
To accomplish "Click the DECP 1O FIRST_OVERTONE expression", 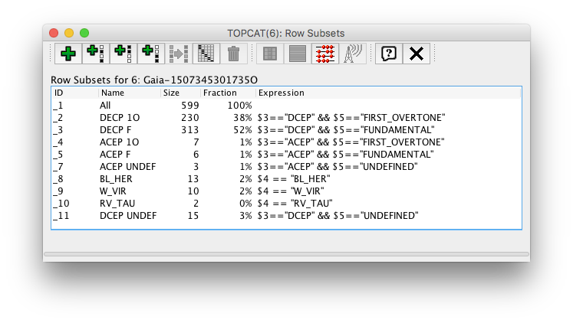I will click(x=351, y=118).
